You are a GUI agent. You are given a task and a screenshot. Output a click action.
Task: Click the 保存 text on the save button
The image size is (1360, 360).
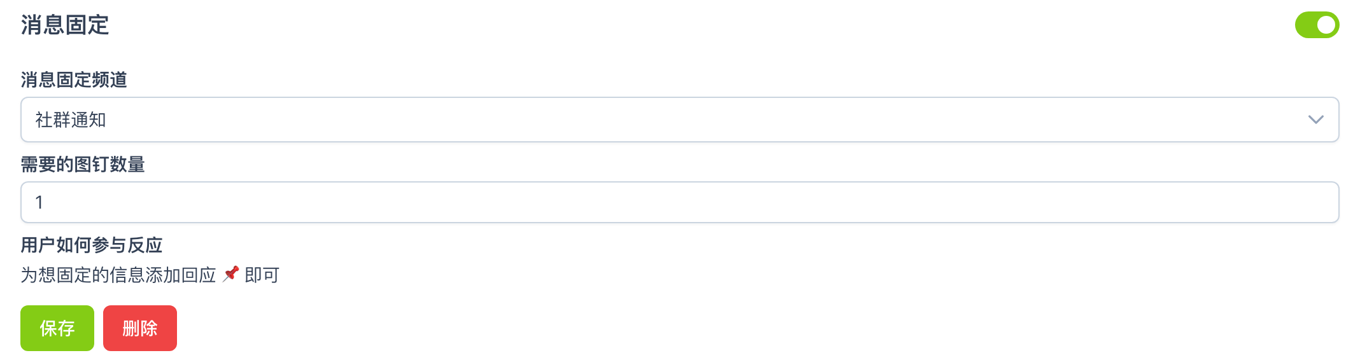point(57,328)
